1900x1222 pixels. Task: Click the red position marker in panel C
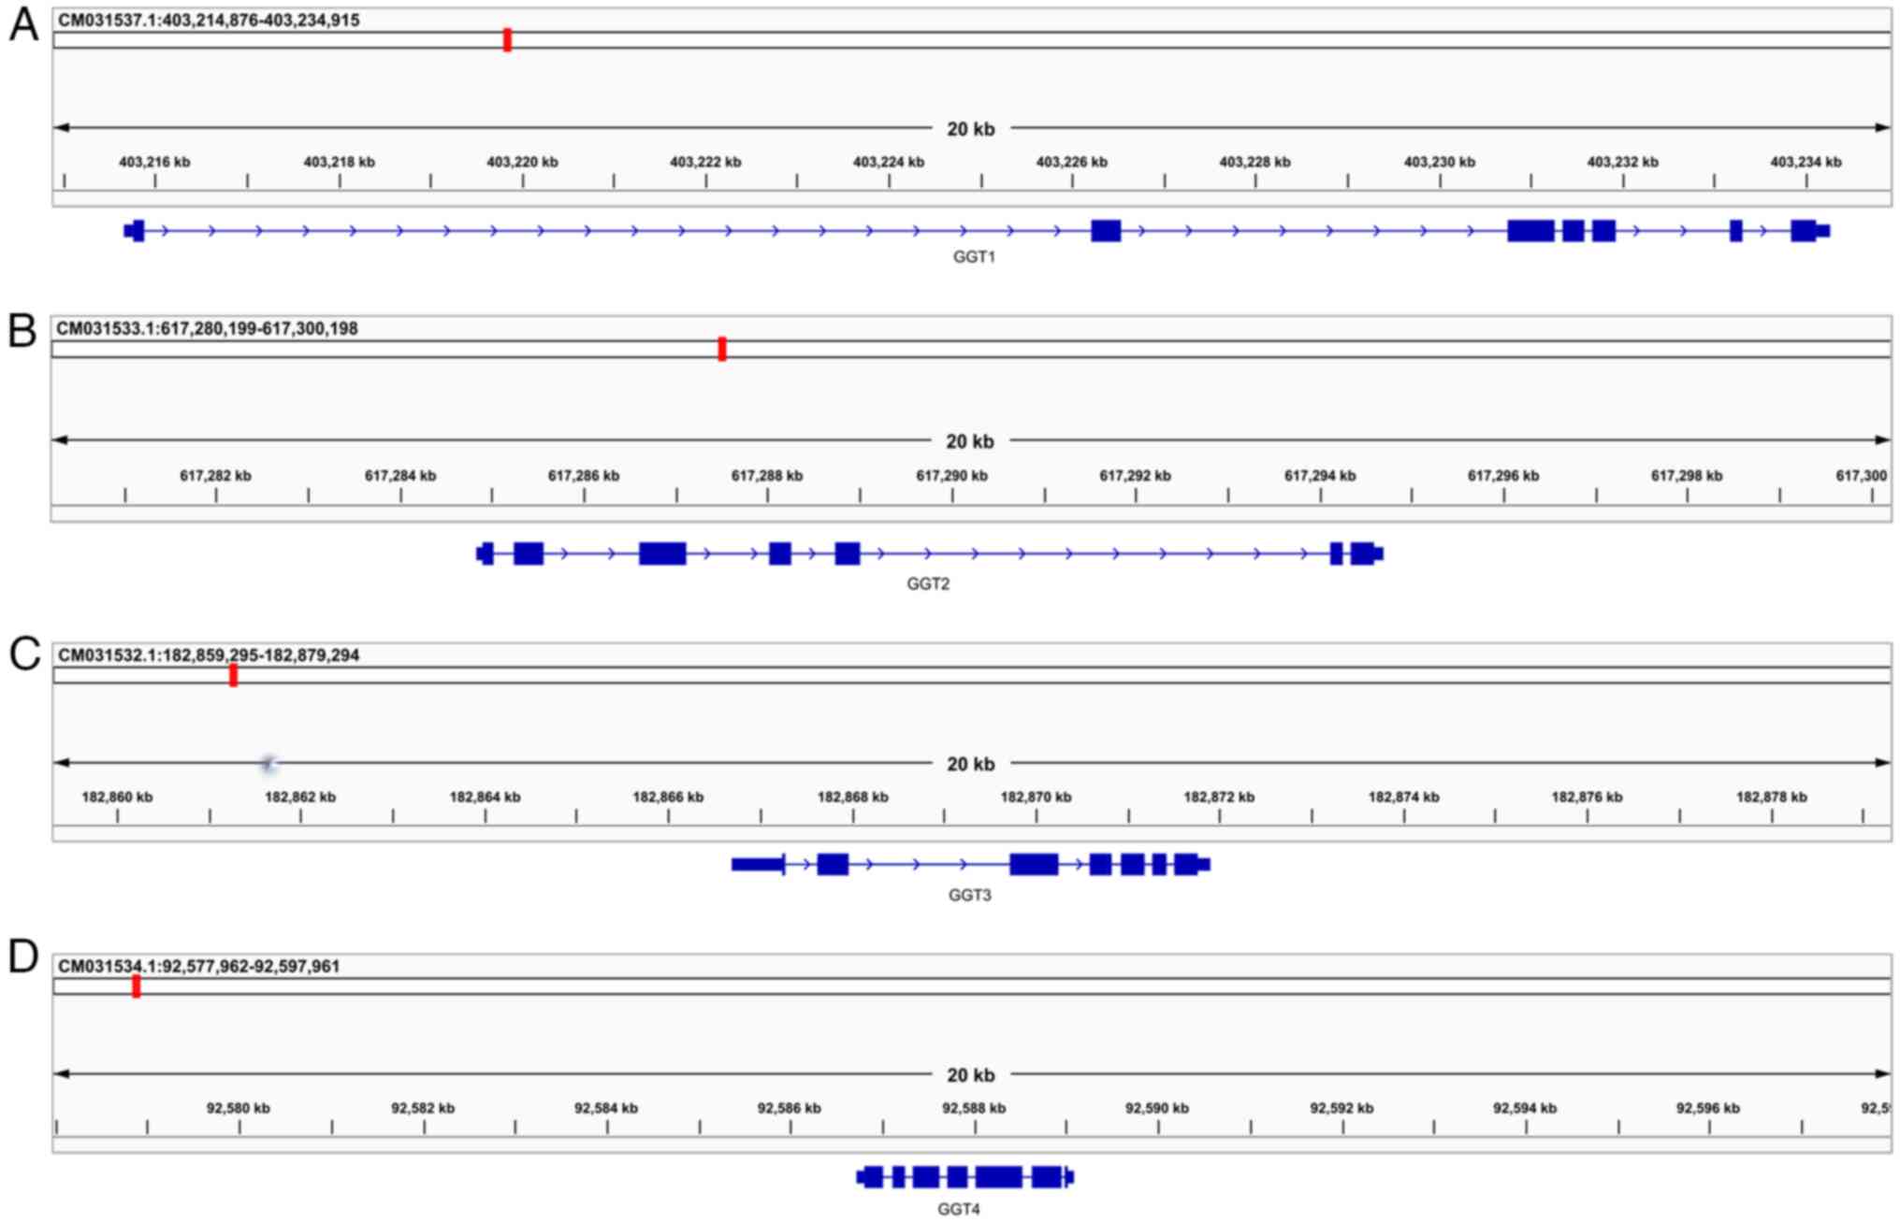coord(233,675)
